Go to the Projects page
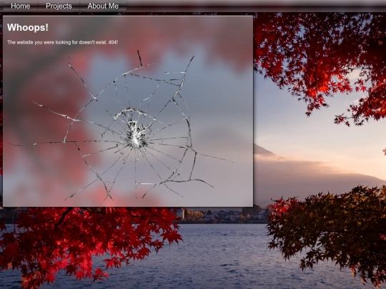The image size is (386, 289). click(x=59, y=6)
